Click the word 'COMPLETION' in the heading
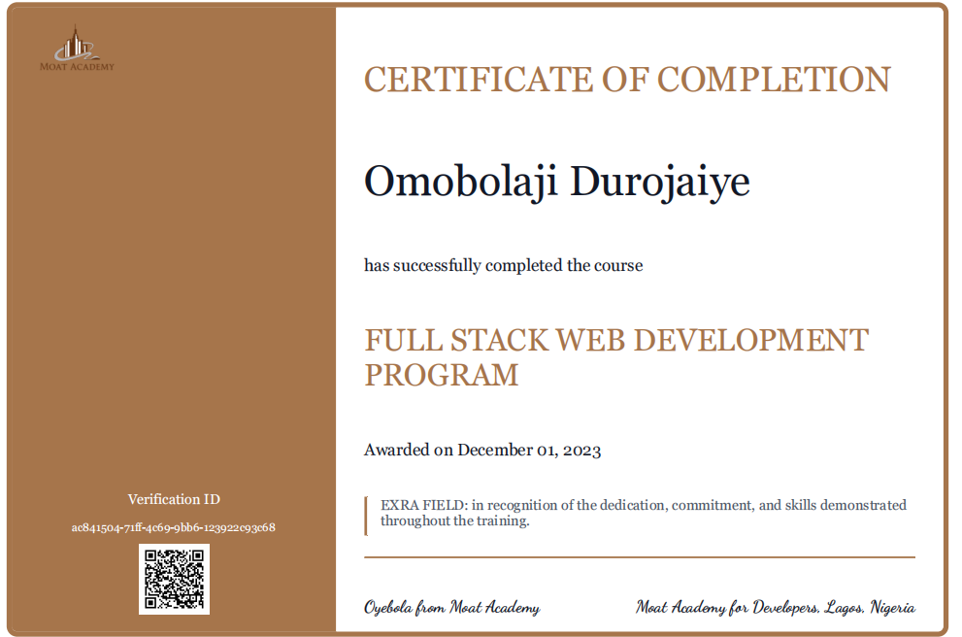Image resolution: width=962 pixels, height=637 pixels. 774,80
